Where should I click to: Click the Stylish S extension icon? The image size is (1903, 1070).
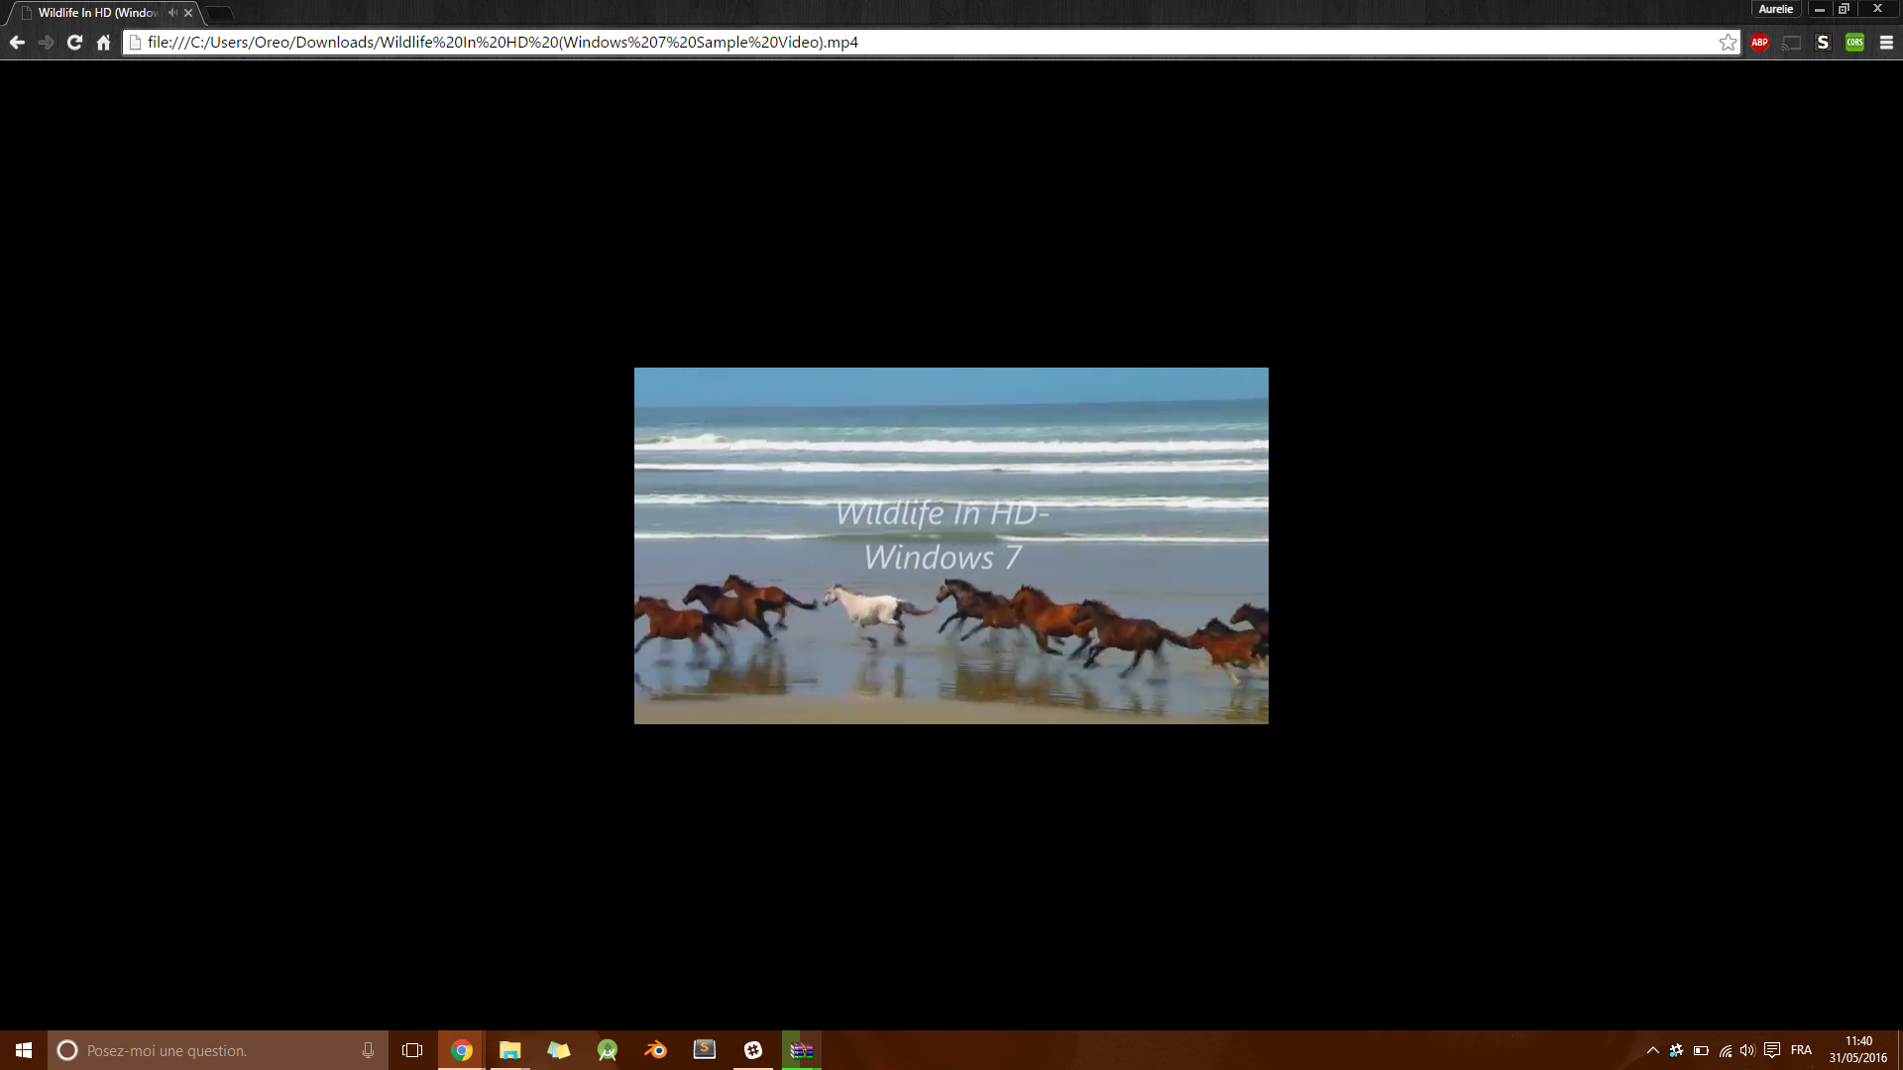1823,43
